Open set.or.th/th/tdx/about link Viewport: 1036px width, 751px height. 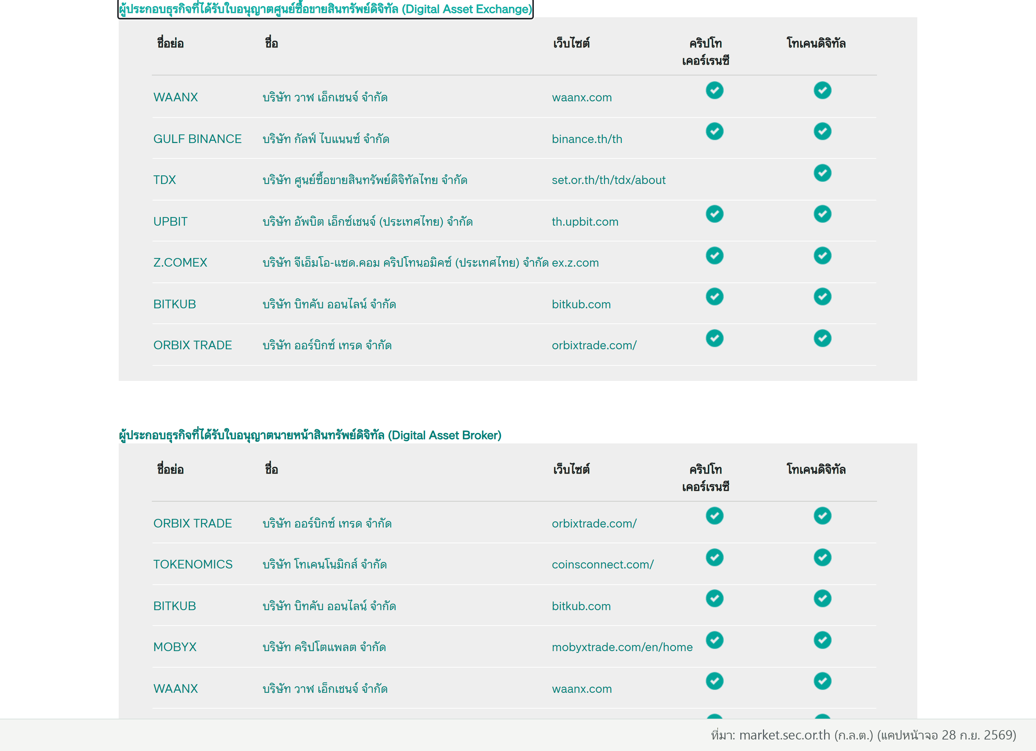click(608, 180)
